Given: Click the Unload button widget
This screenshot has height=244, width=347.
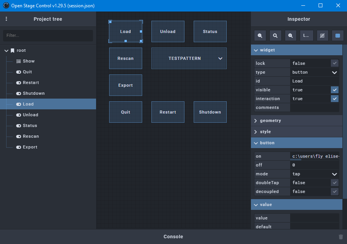Looking at the screenshot, I should click(x=168, y=31).
